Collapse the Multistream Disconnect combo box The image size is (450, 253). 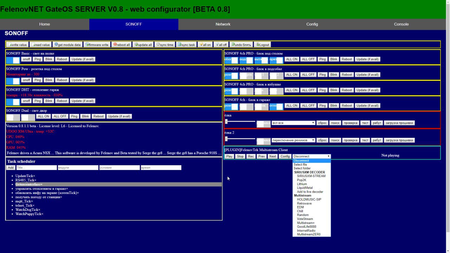click(x=311, y=156)
